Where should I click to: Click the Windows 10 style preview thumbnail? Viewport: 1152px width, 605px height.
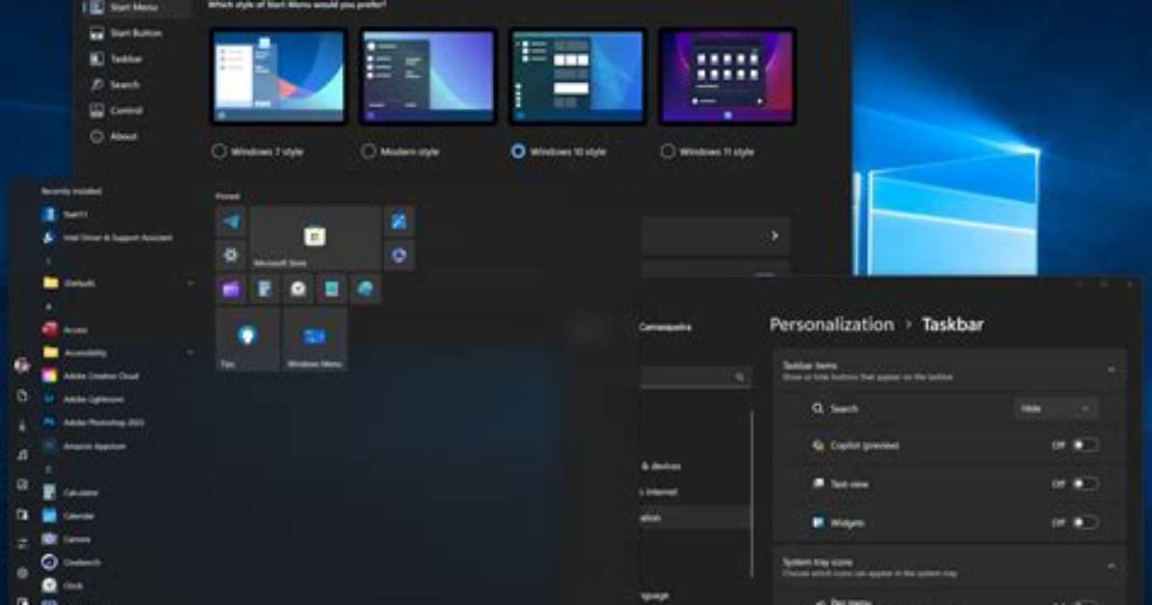578,76
